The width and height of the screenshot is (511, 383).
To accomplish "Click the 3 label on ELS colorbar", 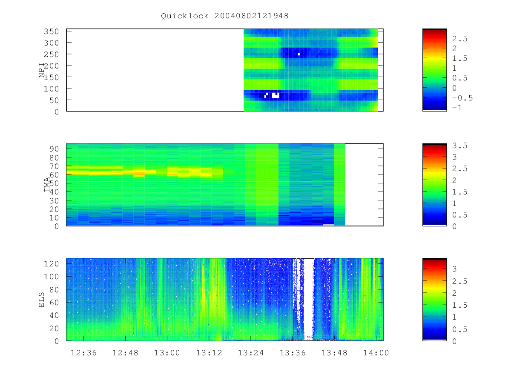I will (455, 269).
